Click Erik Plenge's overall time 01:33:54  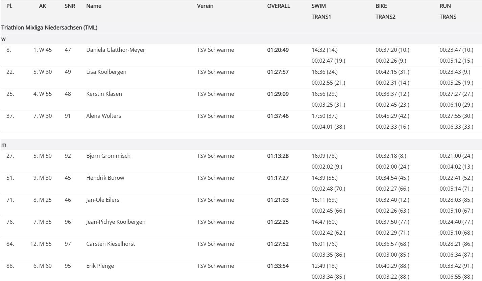tap(278, 266)
